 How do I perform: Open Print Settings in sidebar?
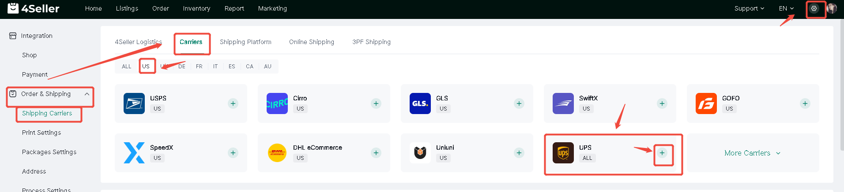[x=41, y=133]
